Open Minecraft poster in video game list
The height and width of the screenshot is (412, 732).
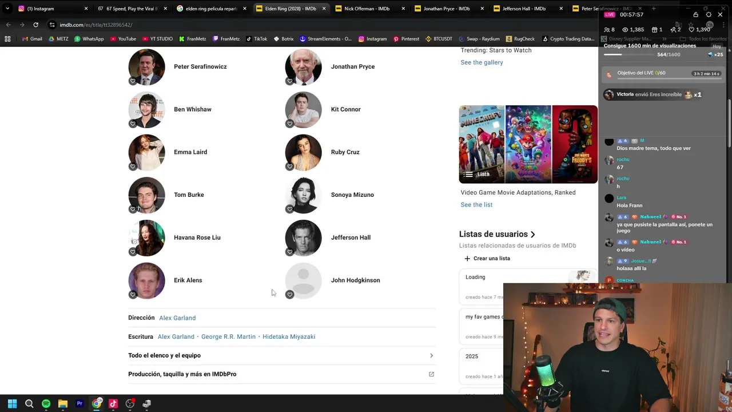click(482, 144)
